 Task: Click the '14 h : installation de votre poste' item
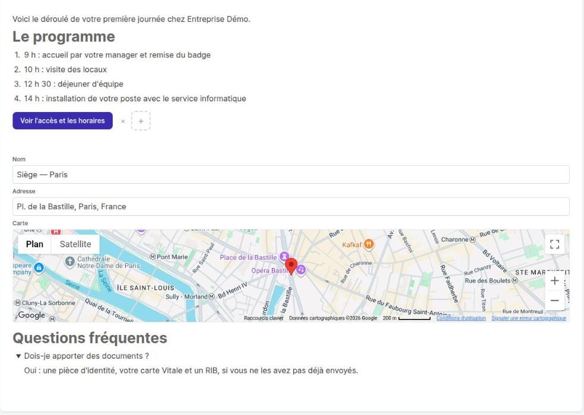135,98
